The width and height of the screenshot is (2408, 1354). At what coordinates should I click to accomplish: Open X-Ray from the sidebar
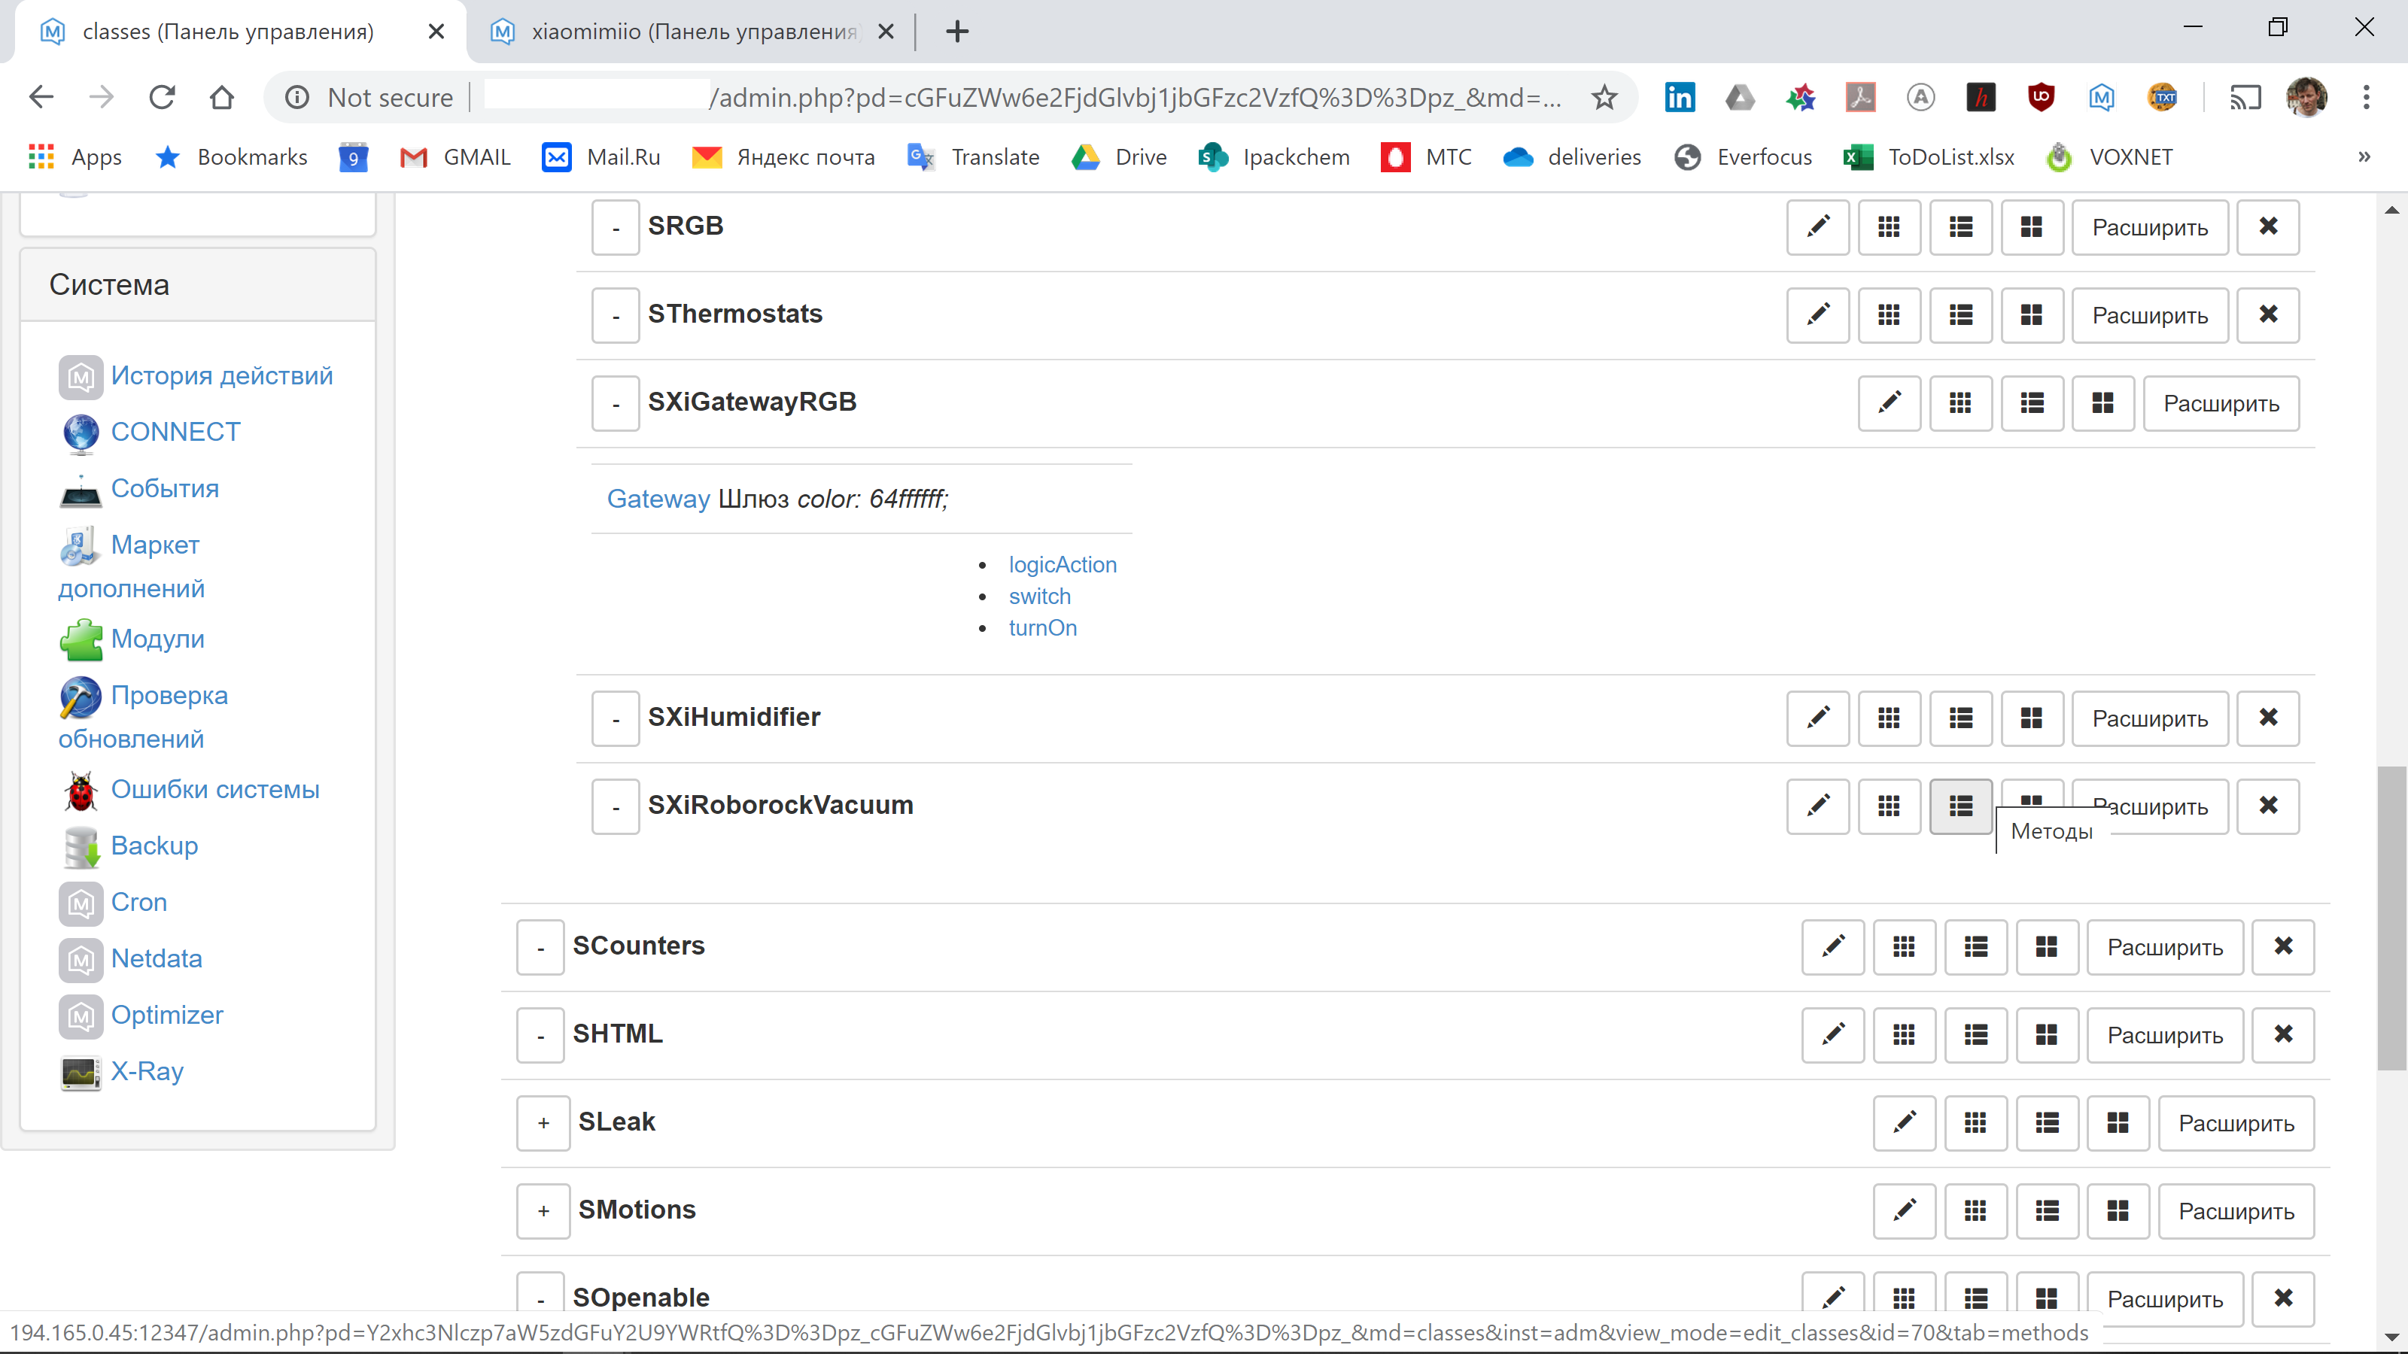pos(147,1071)
